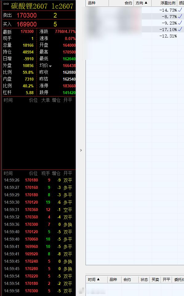Screen dimensions: 184x296
Task: Select 开盘 value 164000
Action: click(69, 45)
